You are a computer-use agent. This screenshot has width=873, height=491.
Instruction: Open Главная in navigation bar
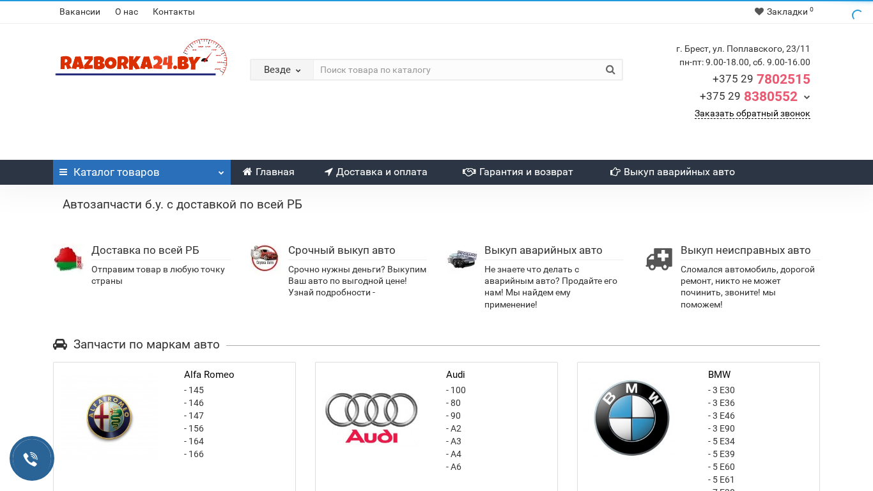point(268,172)
